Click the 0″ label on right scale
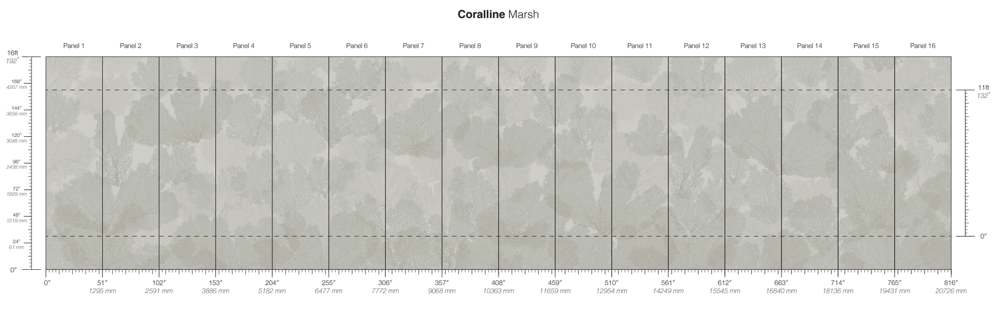This screenshot has height=314, width=995. pyautogui.click(x=983, y=236)
